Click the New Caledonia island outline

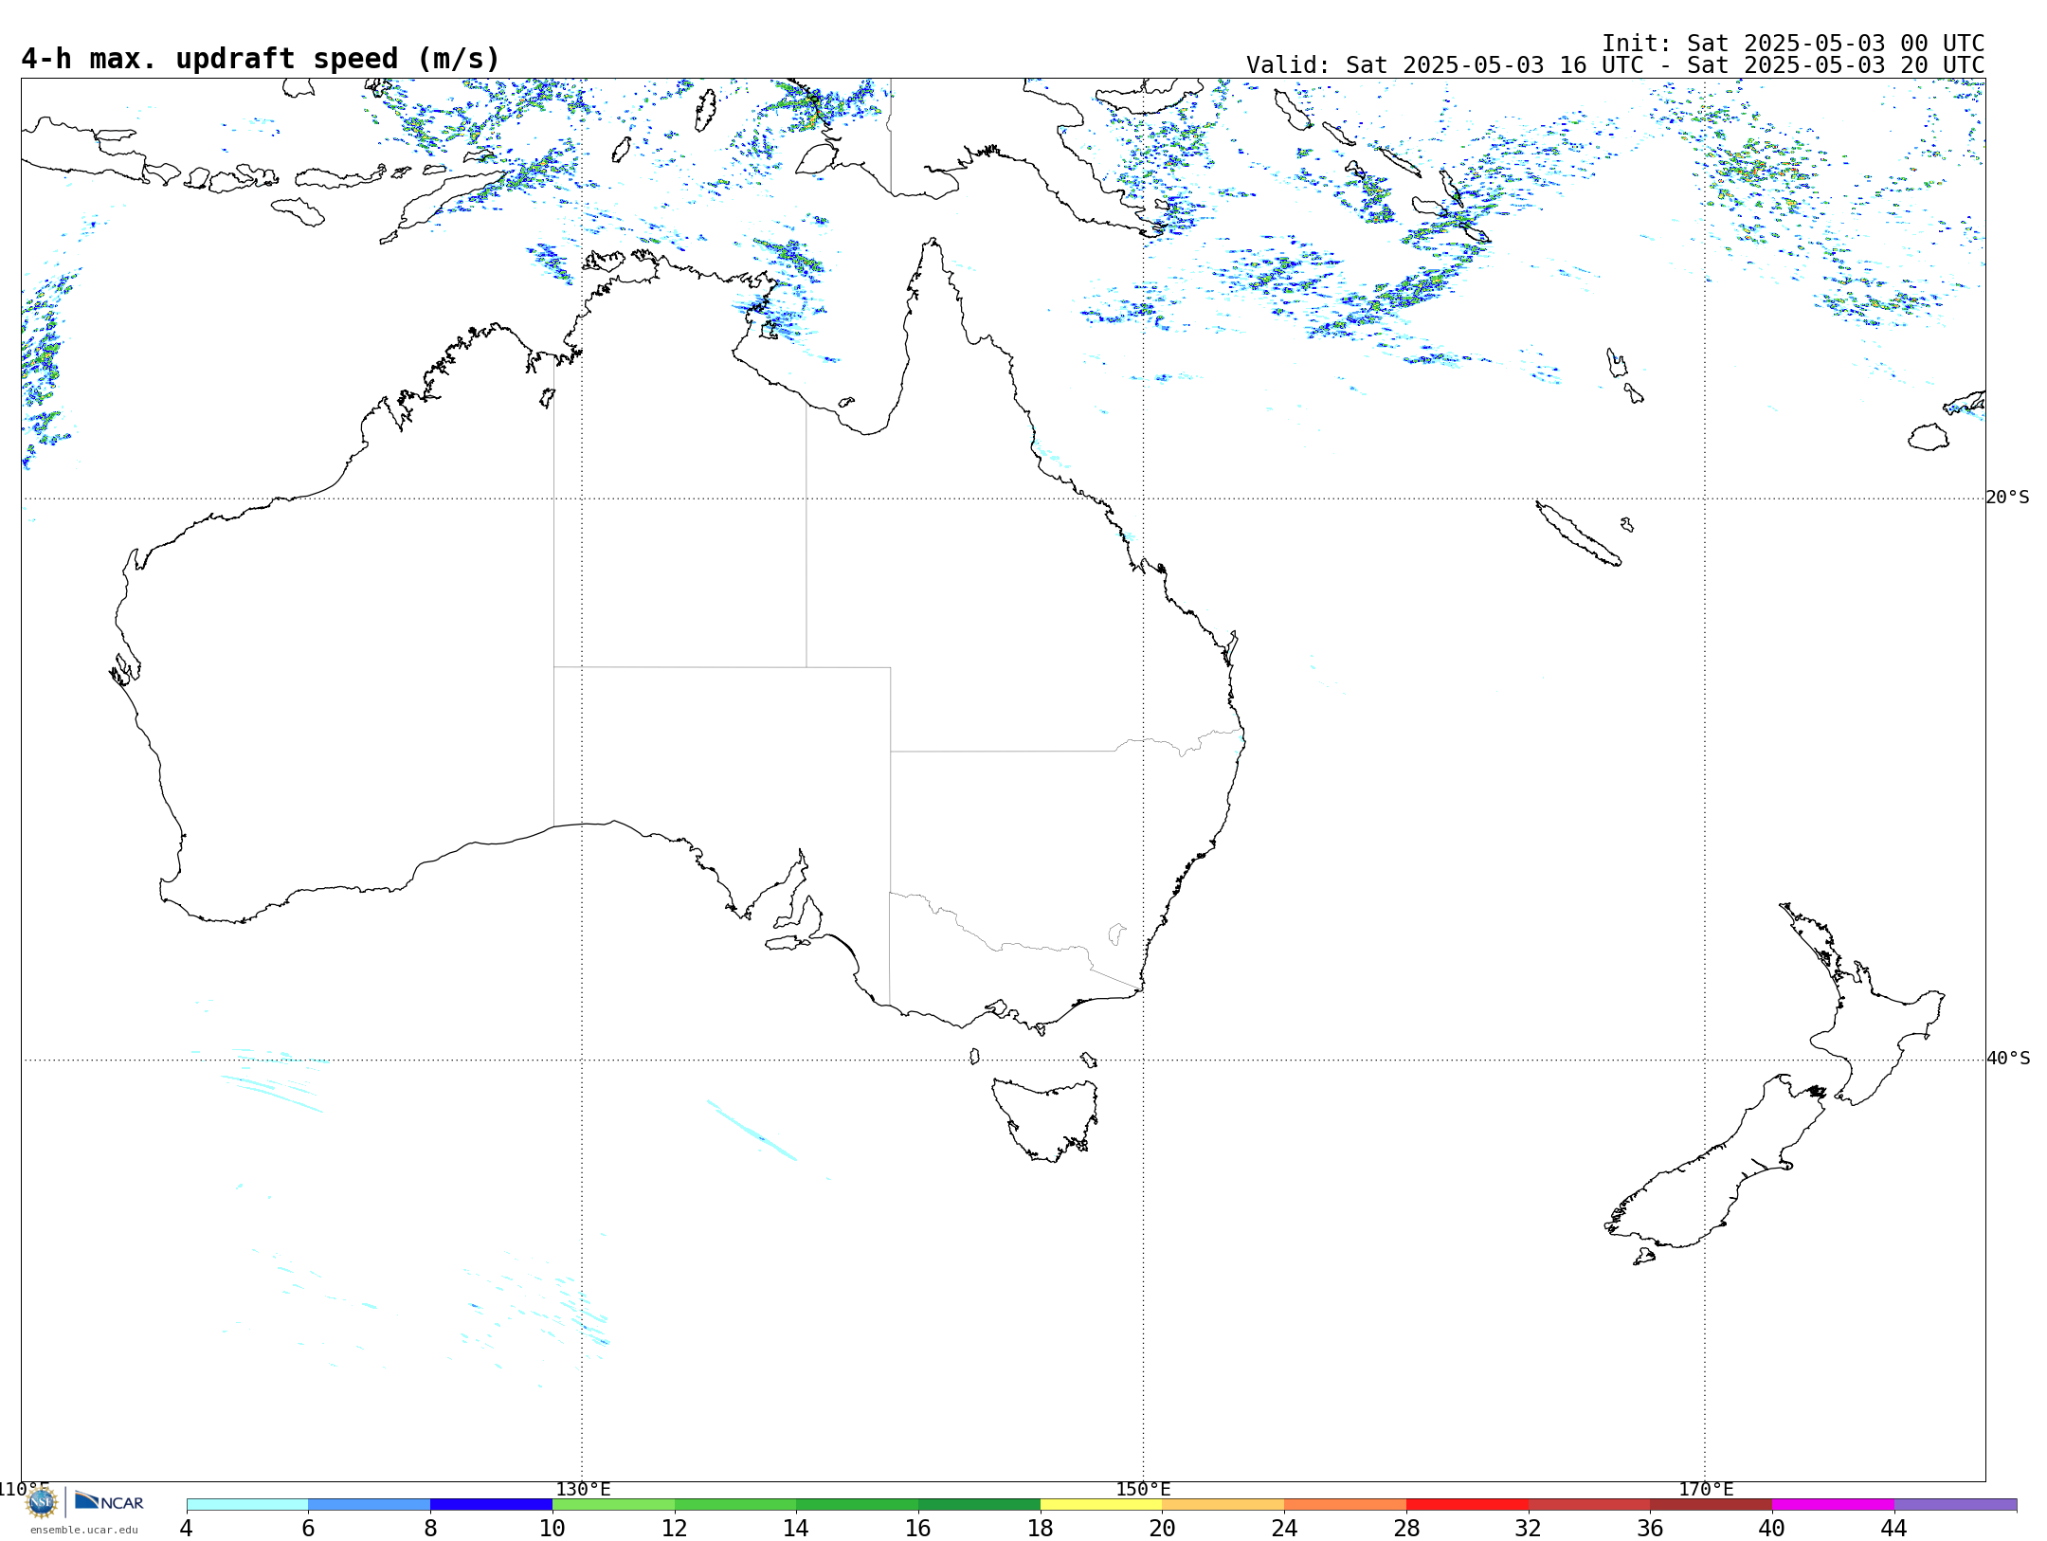point(1578,534)
